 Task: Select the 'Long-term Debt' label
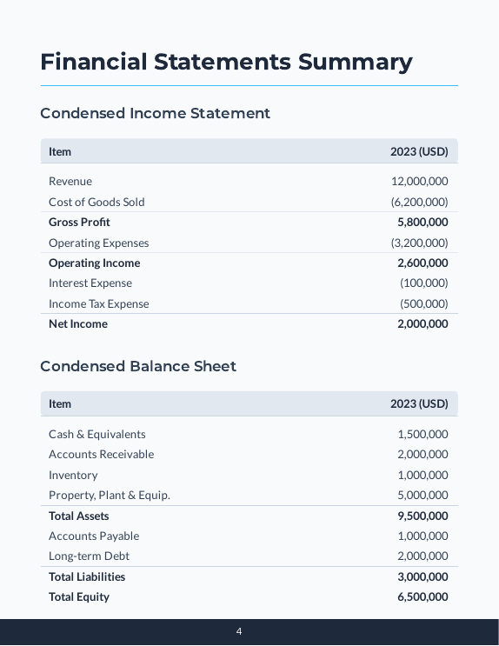pos(89,556)
